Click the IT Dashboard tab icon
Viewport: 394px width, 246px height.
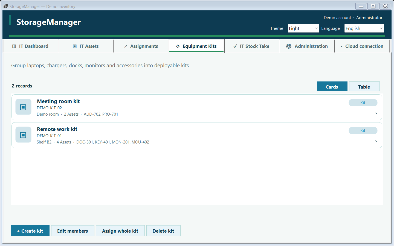tap(14, 46)
